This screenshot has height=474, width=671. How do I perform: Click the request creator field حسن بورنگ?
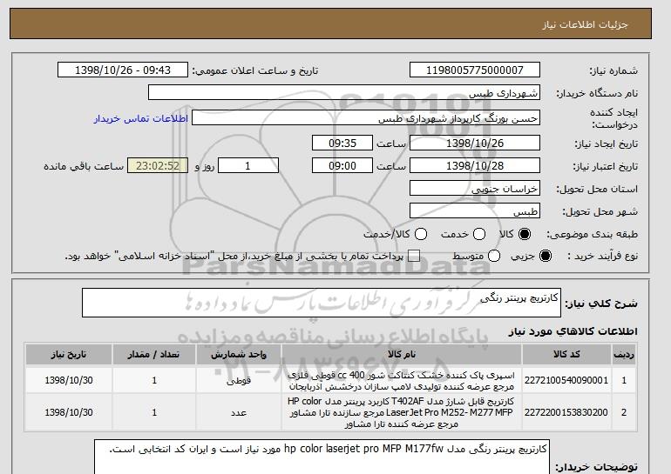pos(366,118)
